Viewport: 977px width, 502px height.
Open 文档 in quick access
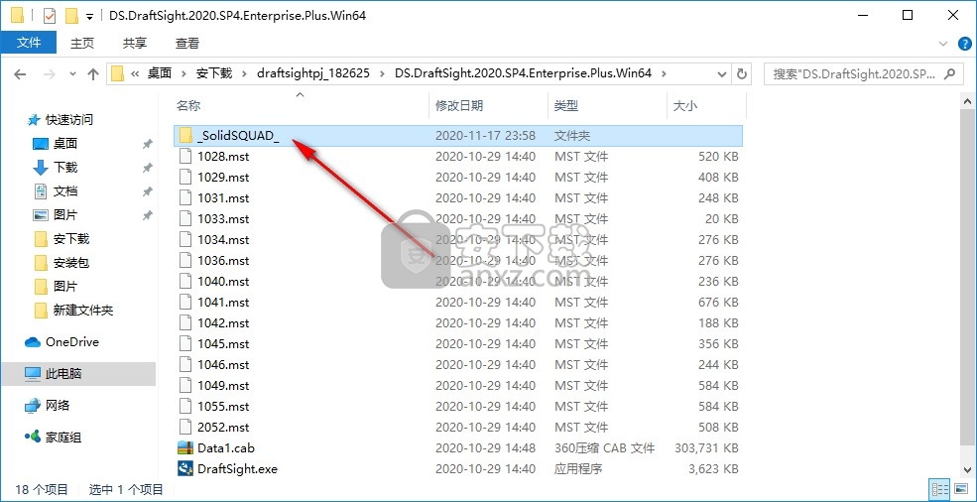tap(65, 190)
